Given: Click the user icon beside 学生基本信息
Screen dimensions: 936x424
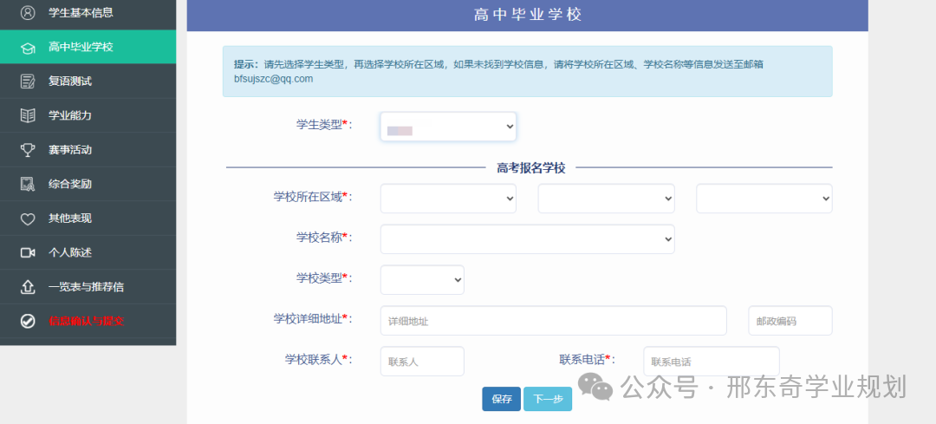Looking at the screenshot, I should click(28, 13).
